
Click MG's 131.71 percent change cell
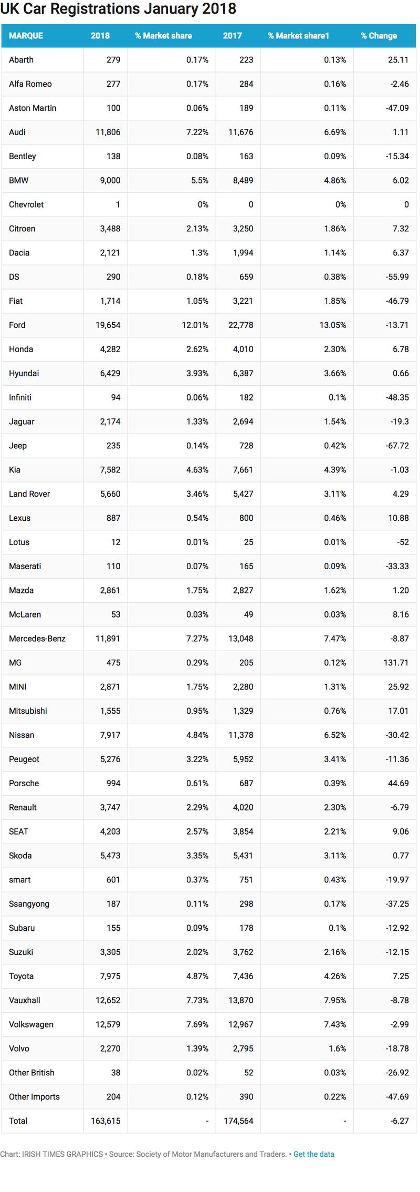(x=396, y=663)
